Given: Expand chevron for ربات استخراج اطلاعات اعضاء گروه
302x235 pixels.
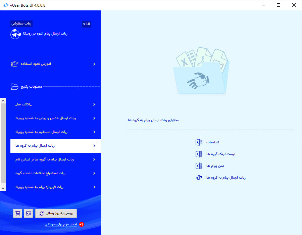Looking at the screenshot, I should (94, 173).
